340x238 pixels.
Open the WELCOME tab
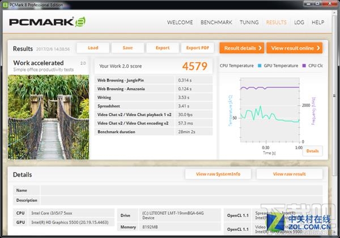180,22
